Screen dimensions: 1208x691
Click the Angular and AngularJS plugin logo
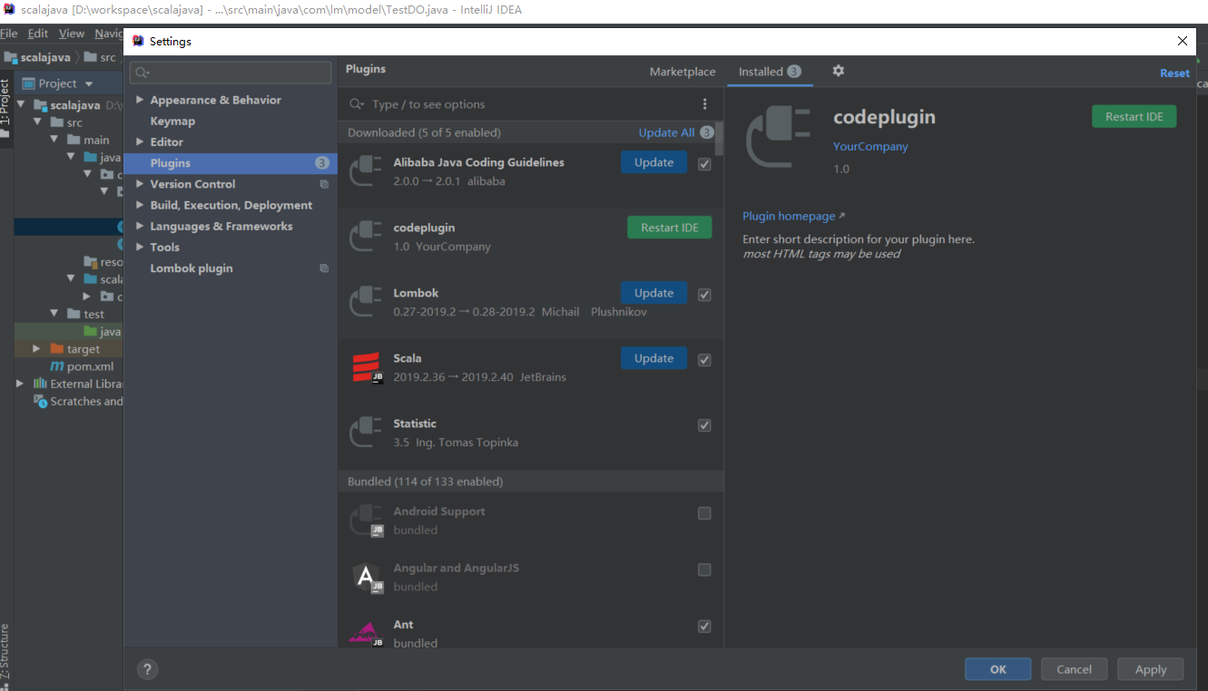(x=367, y=577)
